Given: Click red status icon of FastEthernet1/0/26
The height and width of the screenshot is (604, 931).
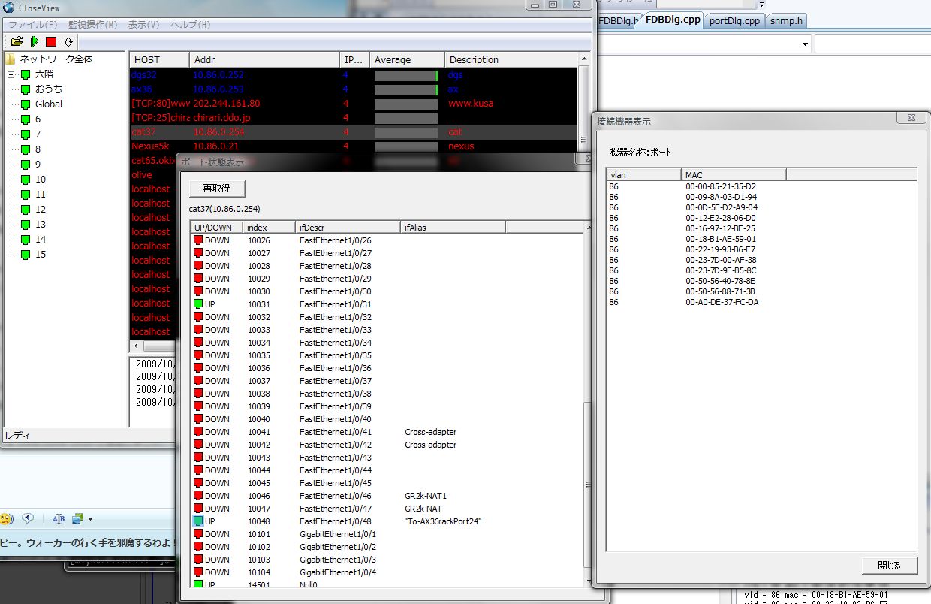Looking at the screenshot, I should (198, 240).
